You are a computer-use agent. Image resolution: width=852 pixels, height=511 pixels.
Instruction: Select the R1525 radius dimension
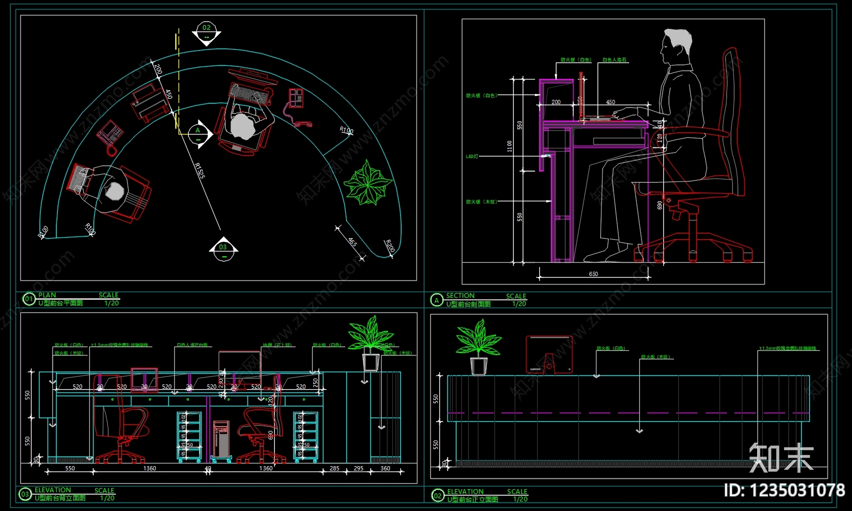click(199, 171)
